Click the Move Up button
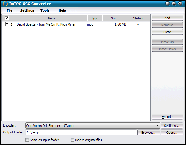The image size is (186, 145). coord(167,42)
